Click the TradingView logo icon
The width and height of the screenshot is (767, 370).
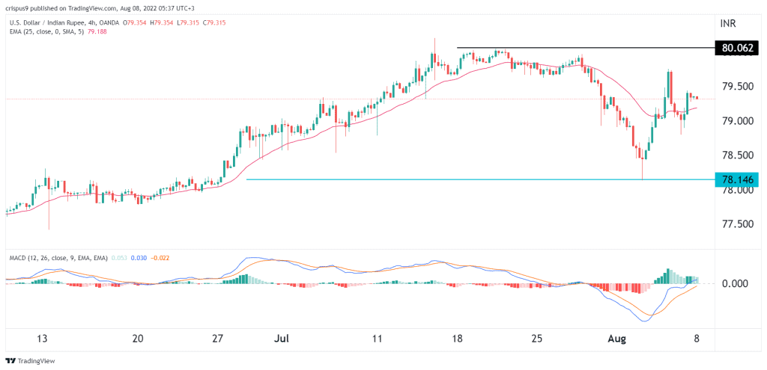[x=10, y=361]
